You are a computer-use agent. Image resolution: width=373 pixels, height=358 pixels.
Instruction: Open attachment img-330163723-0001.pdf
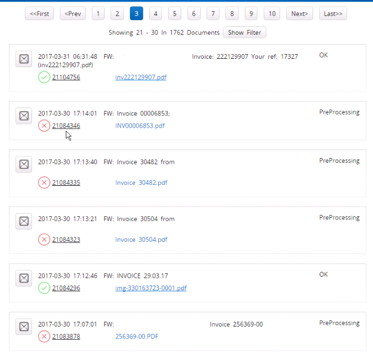(151, 288)
